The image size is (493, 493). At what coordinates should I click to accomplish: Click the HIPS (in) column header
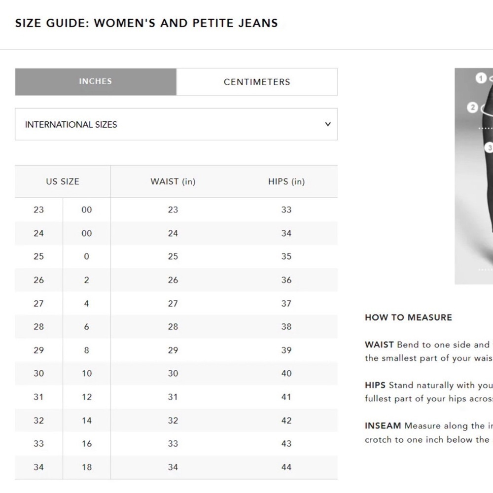click(x=286, y=181)
